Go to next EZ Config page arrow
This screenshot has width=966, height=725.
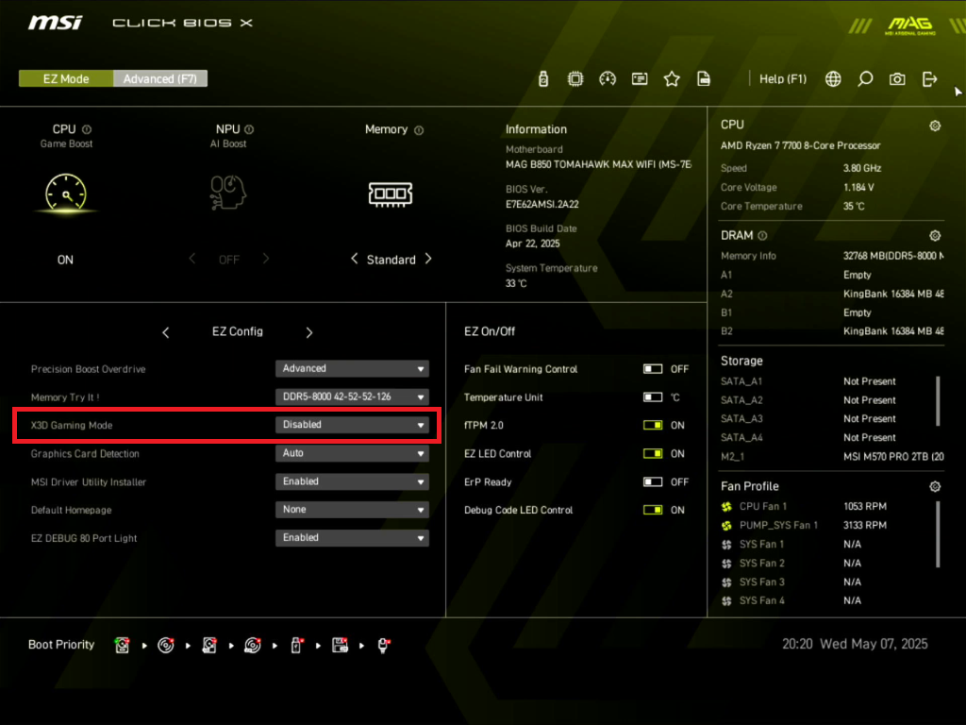point(309,333)
